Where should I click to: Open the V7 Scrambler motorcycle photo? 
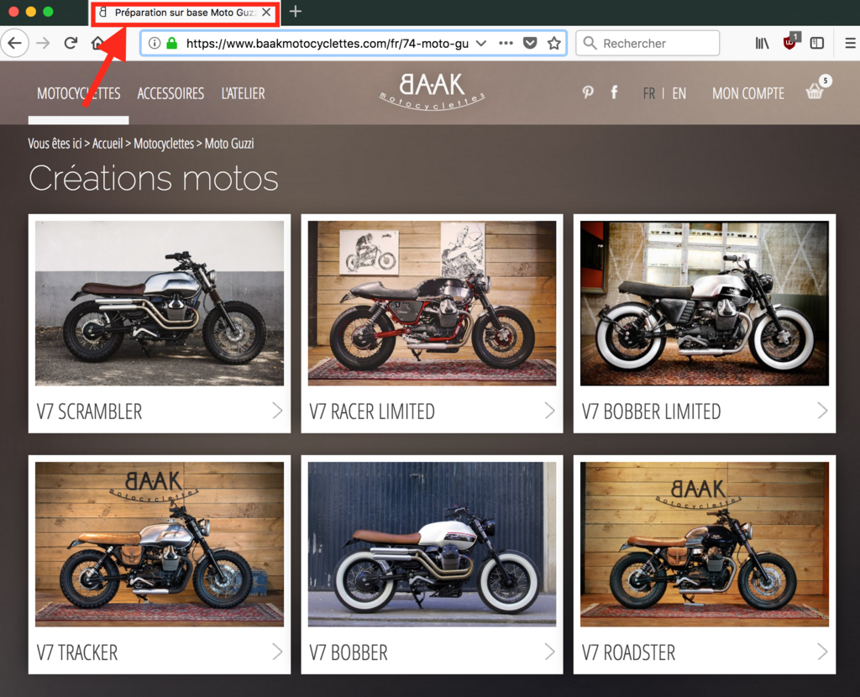tap(160, 302)
